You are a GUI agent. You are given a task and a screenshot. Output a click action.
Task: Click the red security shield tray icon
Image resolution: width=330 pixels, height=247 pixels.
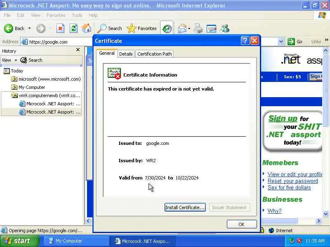point(299,241)
